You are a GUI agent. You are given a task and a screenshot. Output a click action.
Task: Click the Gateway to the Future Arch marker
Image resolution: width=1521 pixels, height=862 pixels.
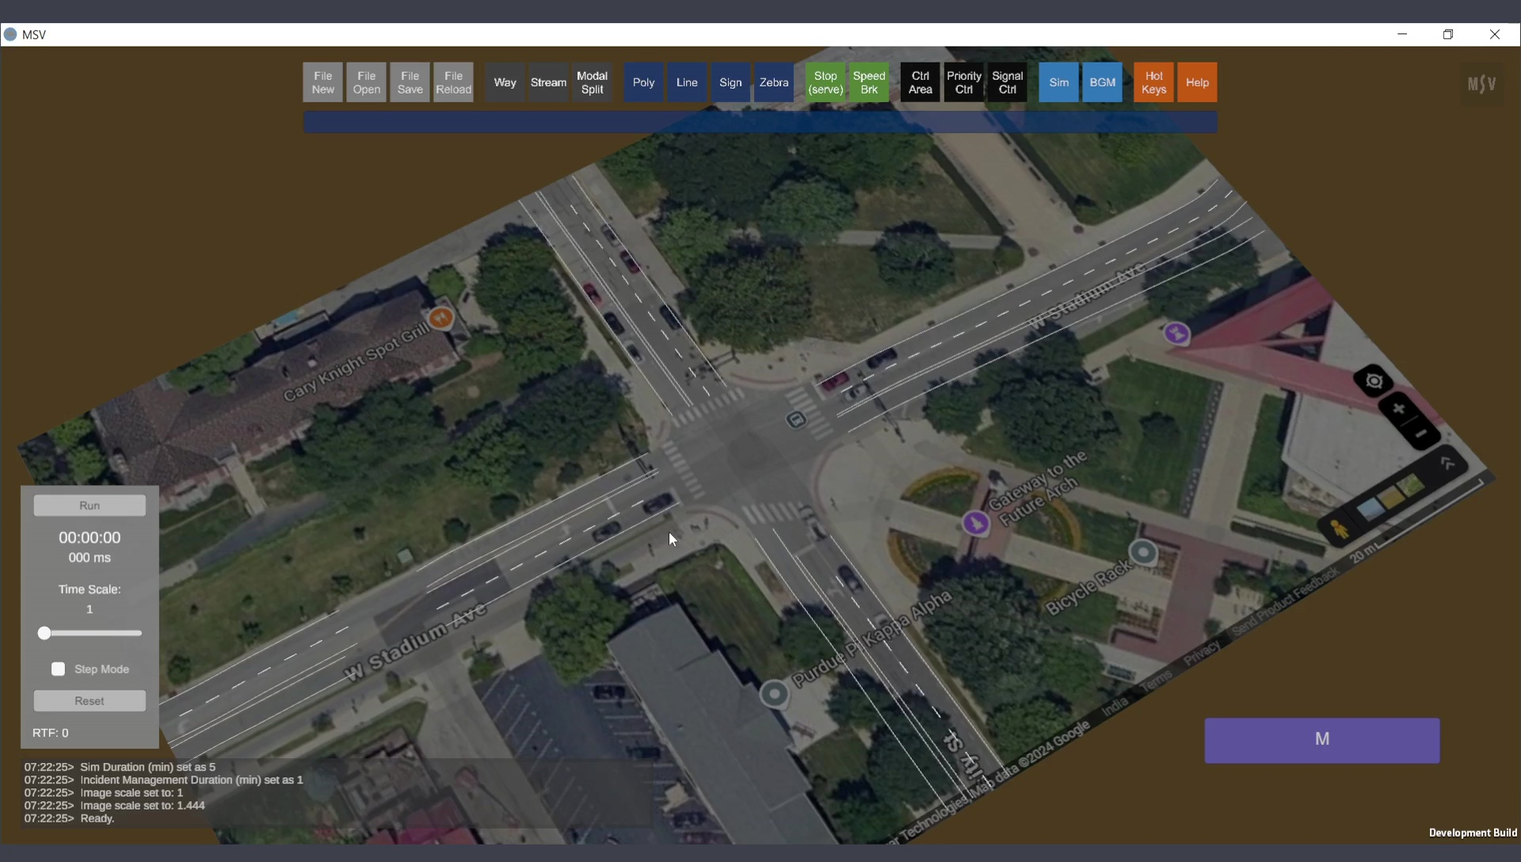coord(976,523)
